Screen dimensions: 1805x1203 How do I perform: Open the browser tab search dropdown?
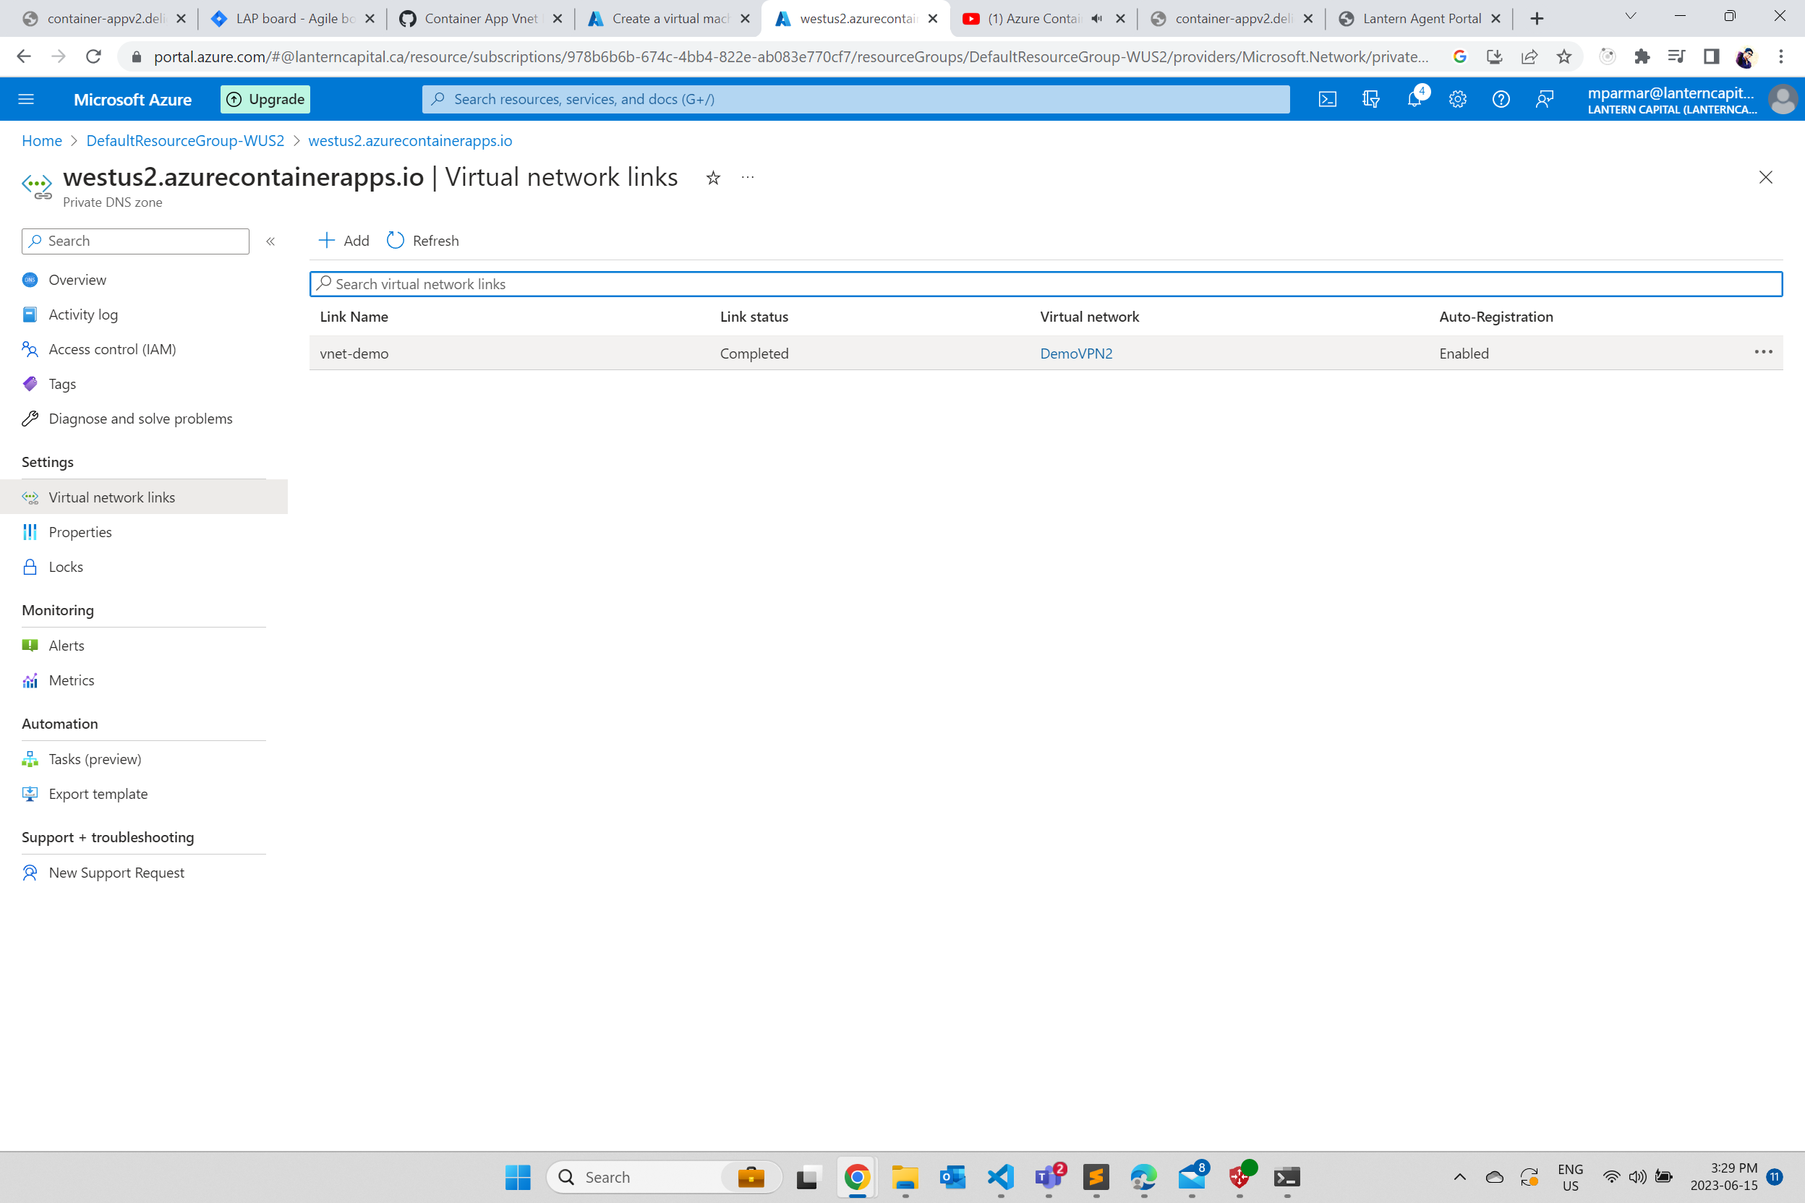click(1630, 16)
